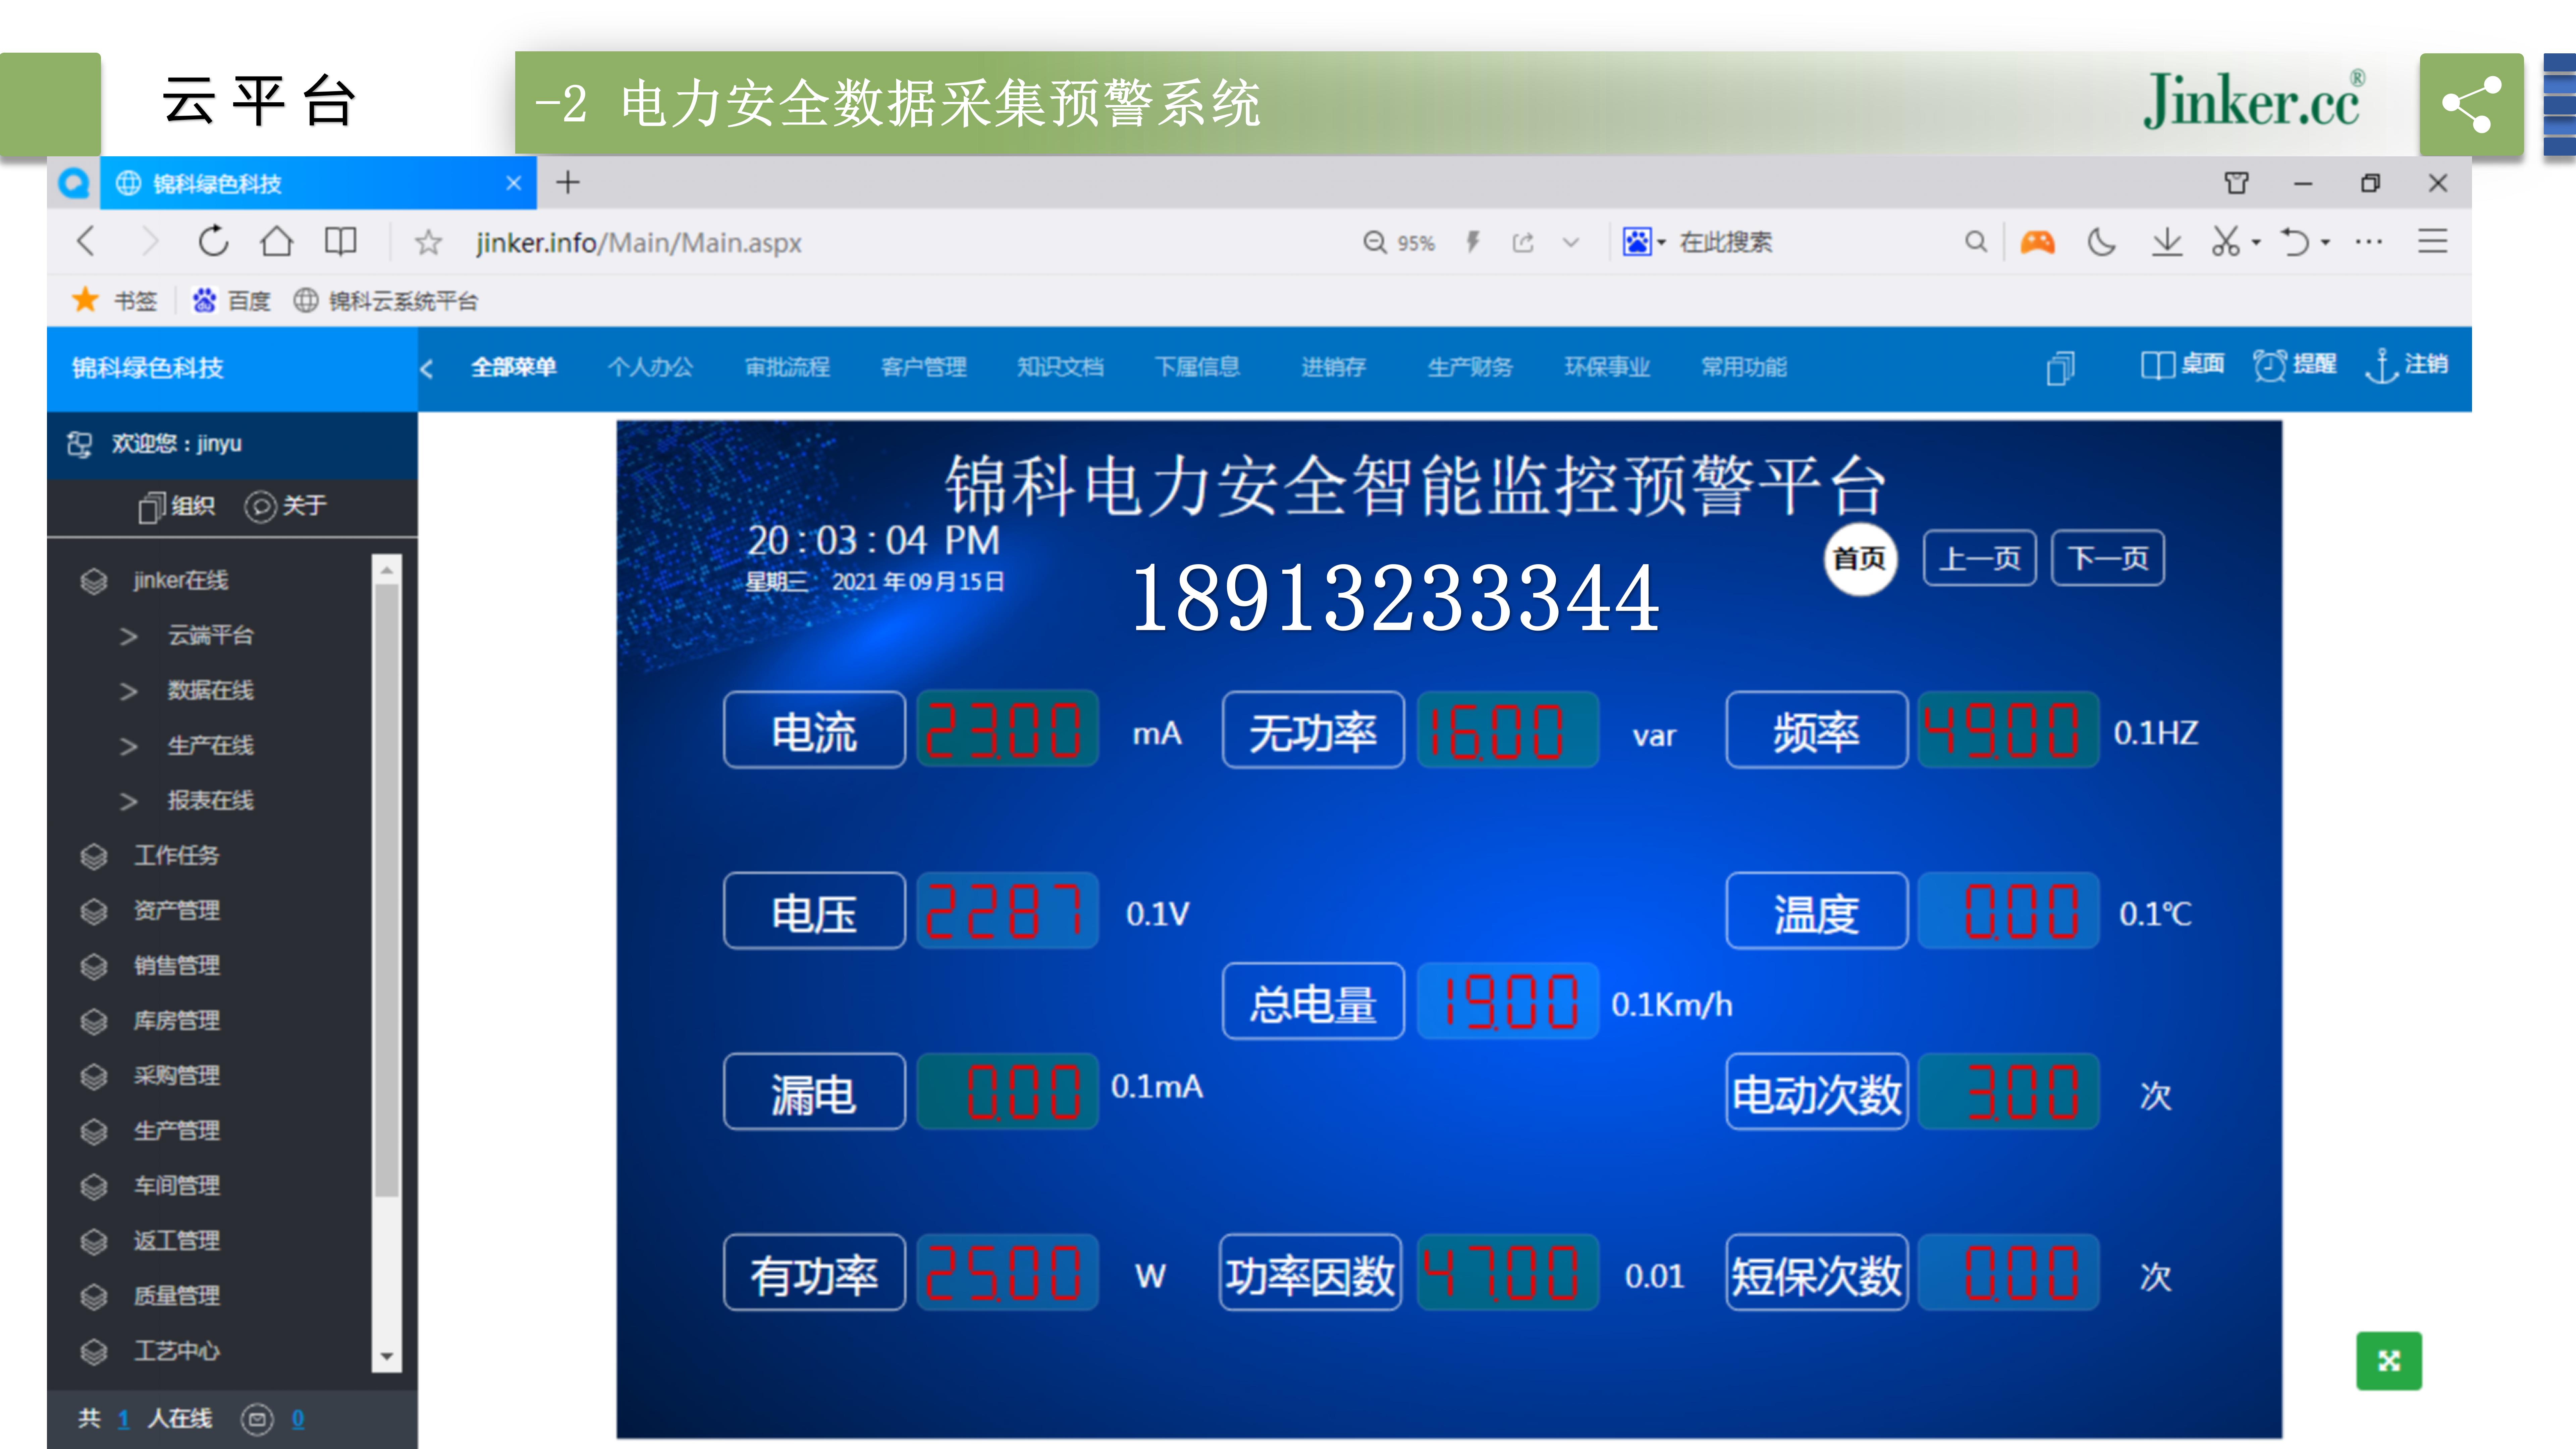Open the 生产财务 menu

pos(1469,367)
